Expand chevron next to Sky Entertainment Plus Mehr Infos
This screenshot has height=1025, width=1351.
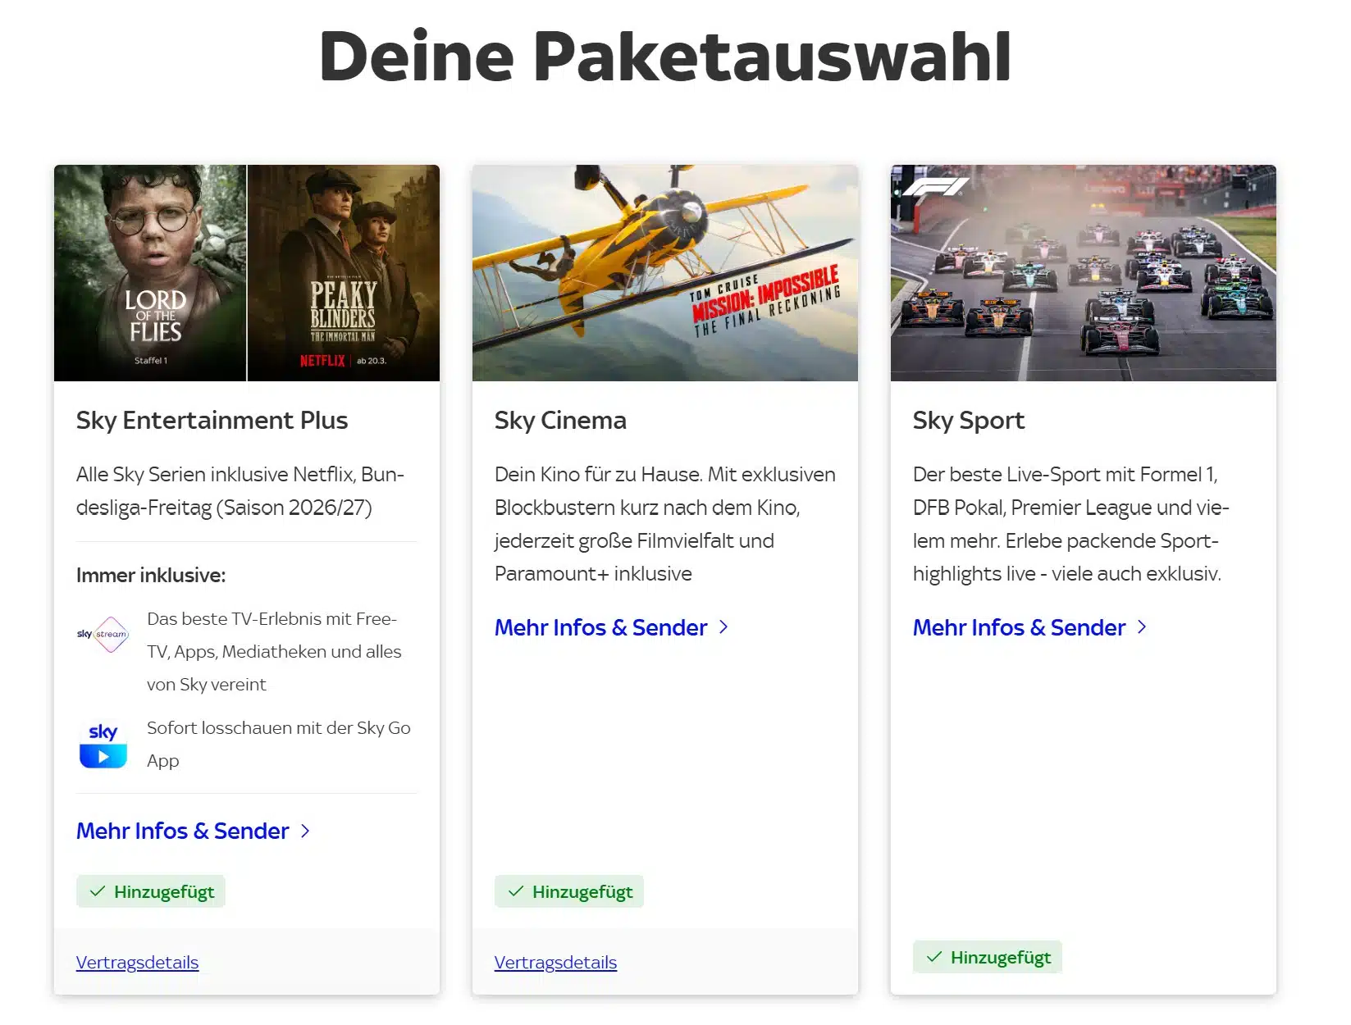click(x=305, y=831)
